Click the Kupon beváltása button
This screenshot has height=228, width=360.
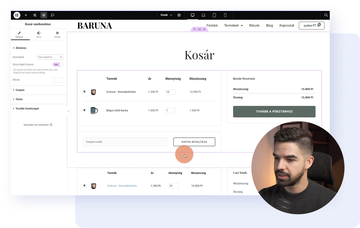tap(194, 142)
